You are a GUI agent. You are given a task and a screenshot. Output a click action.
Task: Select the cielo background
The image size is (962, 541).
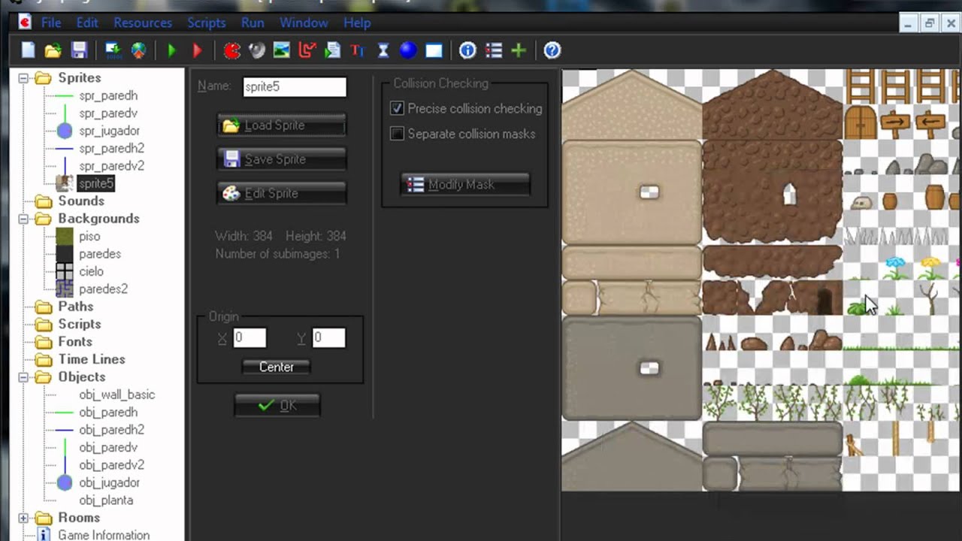tap(91, 271)
